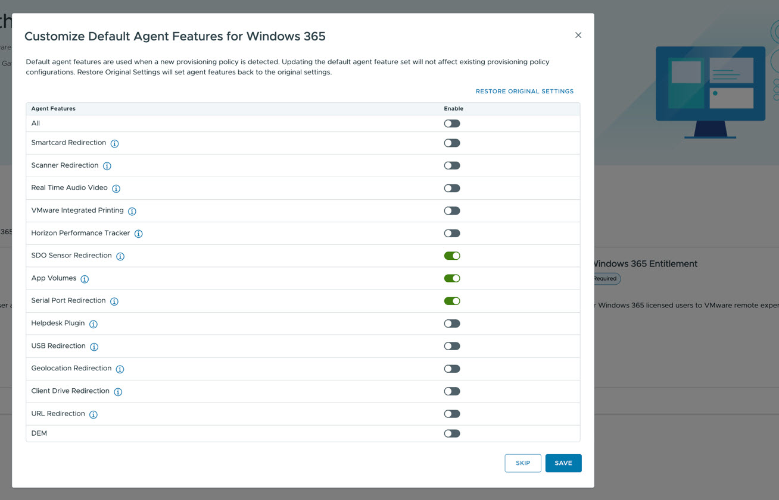Click Serial Port Redirection info icon
Viewport: 779px width, 500px height.
click(x=114, y=301)
